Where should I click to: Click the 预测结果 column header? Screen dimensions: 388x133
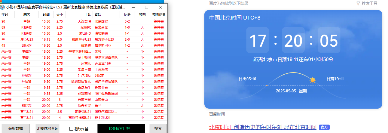[x=159, y=15]
